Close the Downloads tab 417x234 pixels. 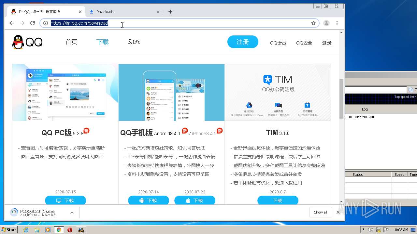158,12
